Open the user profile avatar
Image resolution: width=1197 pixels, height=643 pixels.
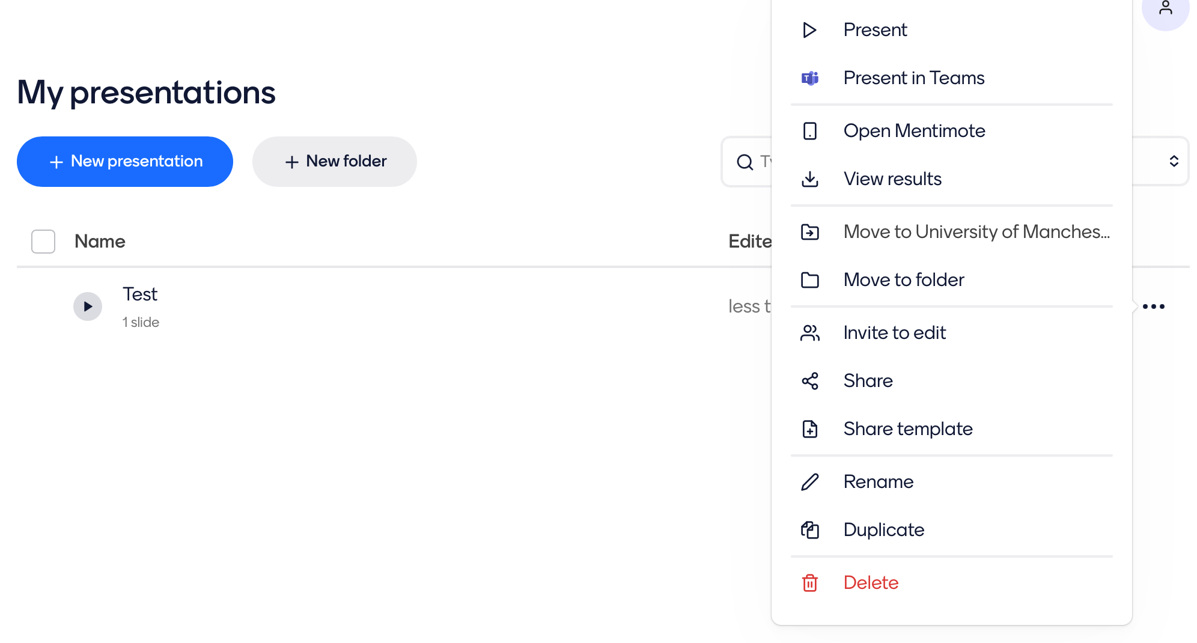1165,9
